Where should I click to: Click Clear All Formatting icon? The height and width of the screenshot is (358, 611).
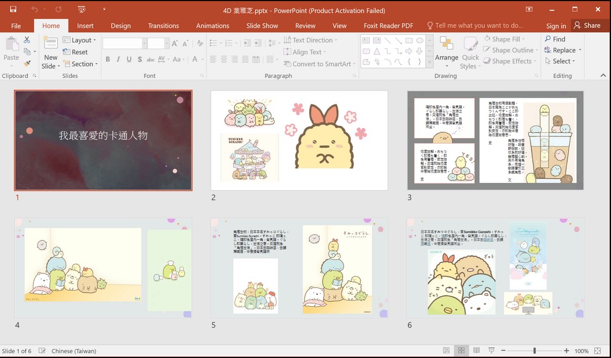click(200, 43)
